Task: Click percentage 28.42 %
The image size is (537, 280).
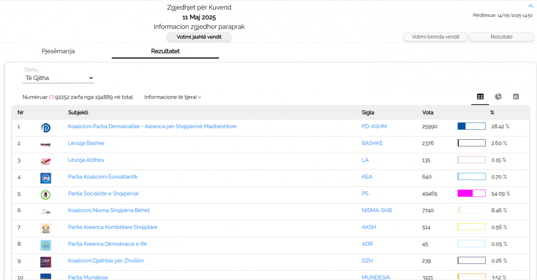Action: 500,126
